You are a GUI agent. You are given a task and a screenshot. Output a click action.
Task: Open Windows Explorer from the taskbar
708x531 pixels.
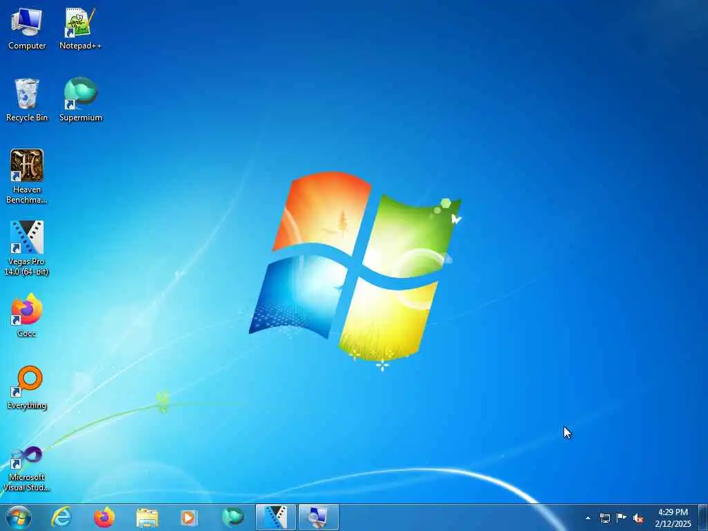(x=147, y=517)
